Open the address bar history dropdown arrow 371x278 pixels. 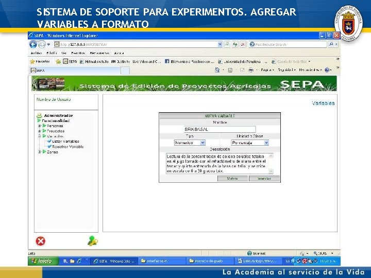220,44
